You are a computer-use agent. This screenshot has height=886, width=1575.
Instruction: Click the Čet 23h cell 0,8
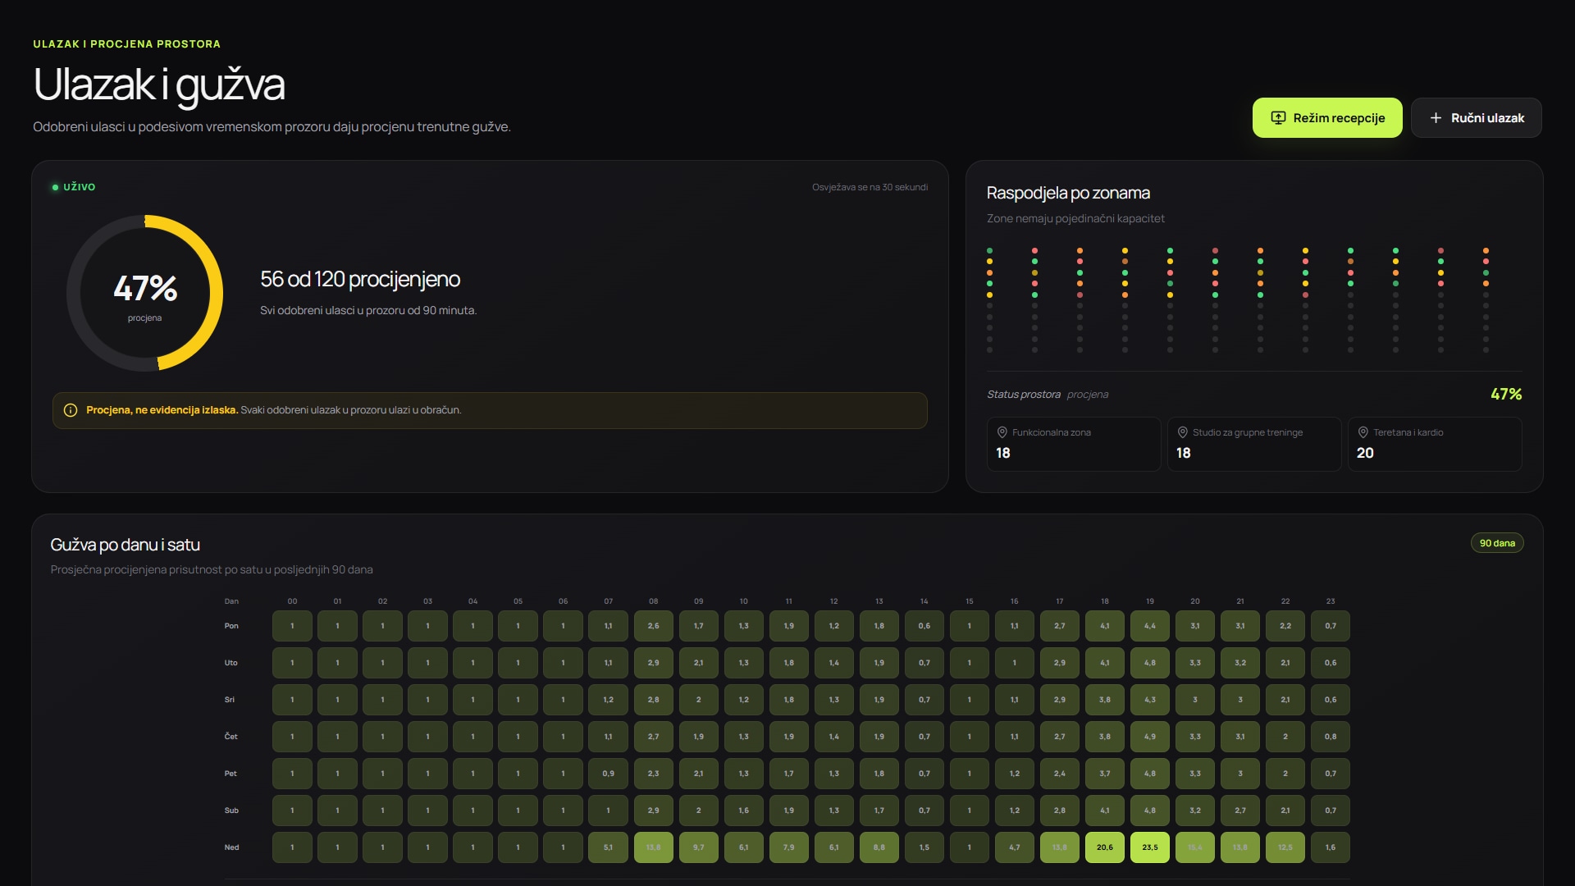[1331, 737]
